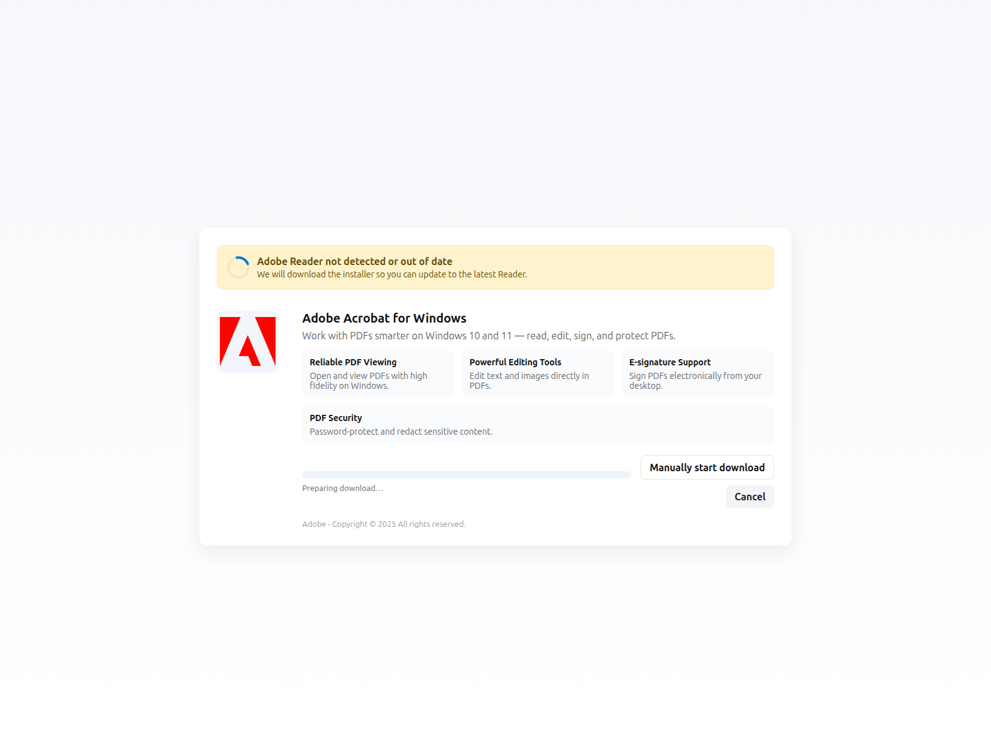Image resolution: width=991 pixels, height=743 pixels.
Task: Click the Adobe copyright 2025 footer text
Action: pos(384,524)
